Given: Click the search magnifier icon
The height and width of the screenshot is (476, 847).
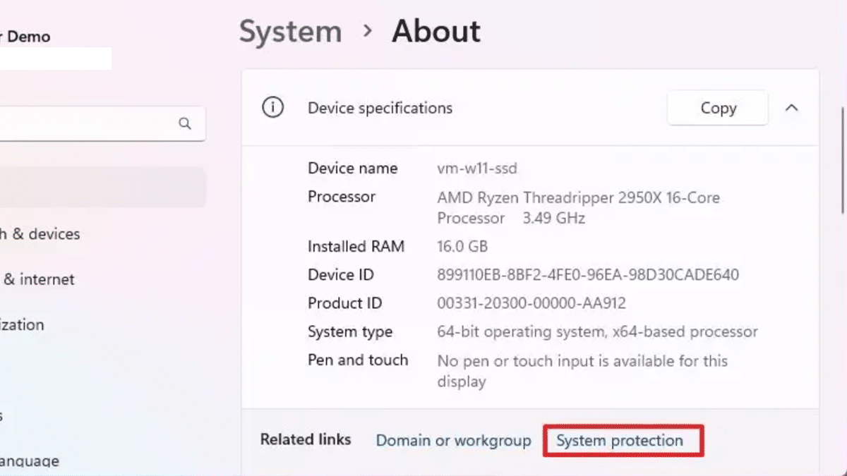Looking at the screenshot, I should pyautogui.click(x=185, y=124).
